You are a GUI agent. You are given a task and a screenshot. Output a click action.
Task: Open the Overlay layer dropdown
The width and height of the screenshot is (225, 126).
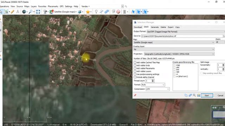coord(174,49)
